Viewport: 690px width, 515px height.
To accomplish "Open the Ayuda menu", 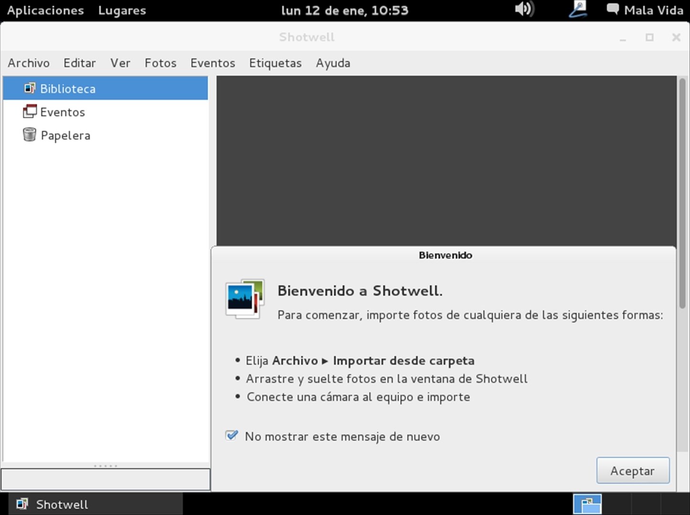I will [x=333, y=63].
